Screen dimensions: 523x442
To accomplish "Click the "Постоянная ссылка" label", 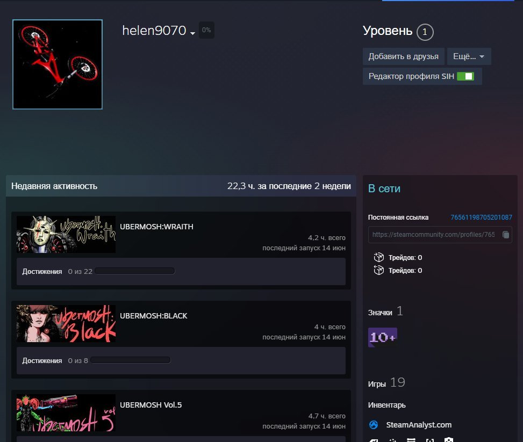I will click(x=398, y=218).
